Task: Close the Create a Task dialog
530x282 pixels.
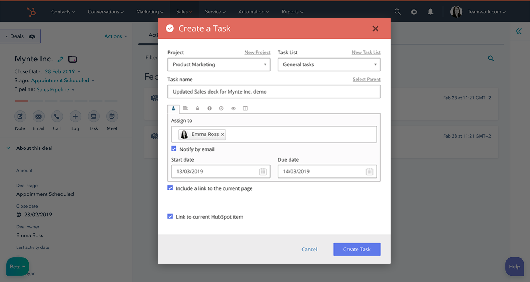Action: point(375,28)
